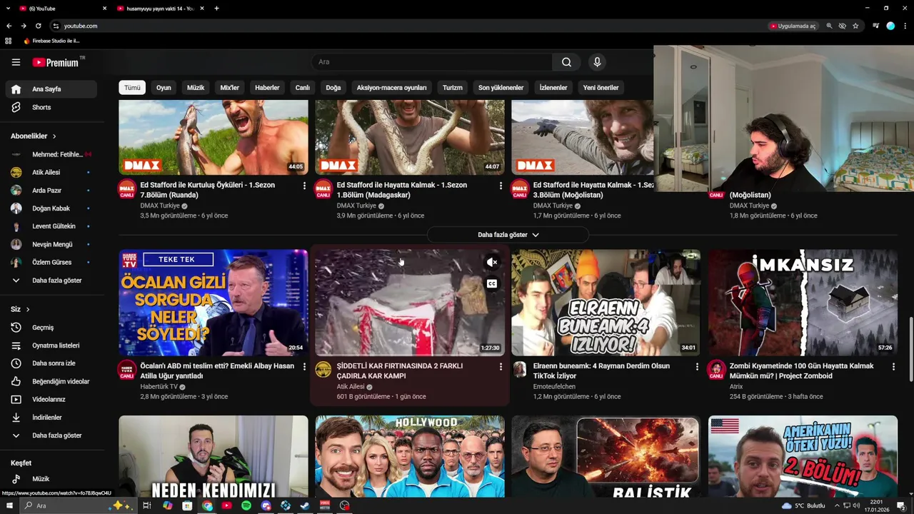Expand the Siz section arrow
Screen dimensions: 914x514
pos(28,309)
